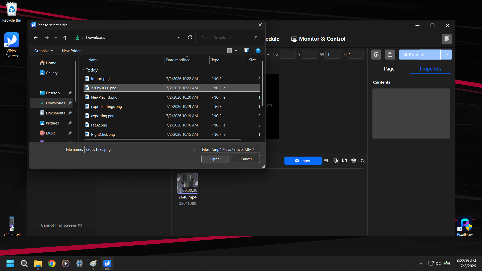Select the RightClick.png file
The image size is (482, 271).
172,134
